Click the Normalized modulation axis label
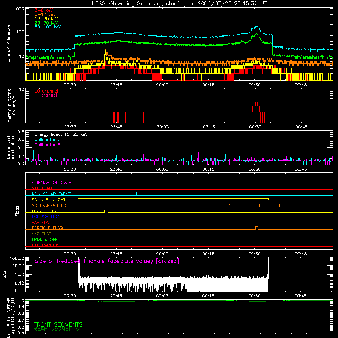This screenshot has width=338, height=338. click(x=11, y=147)
